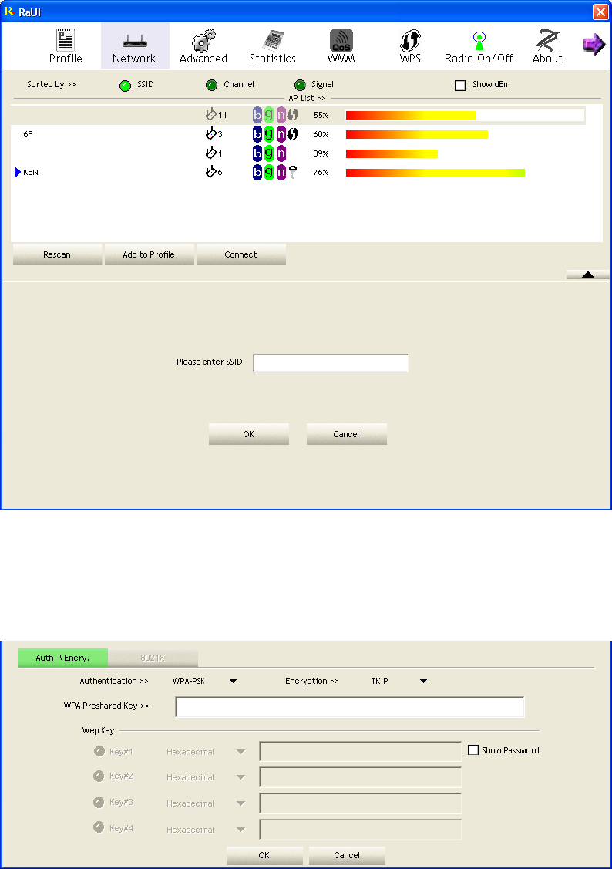Click the 'g' mode icon in 6F row
The height and width of the screenshot is (869, 612).
[x=268, y=134]
